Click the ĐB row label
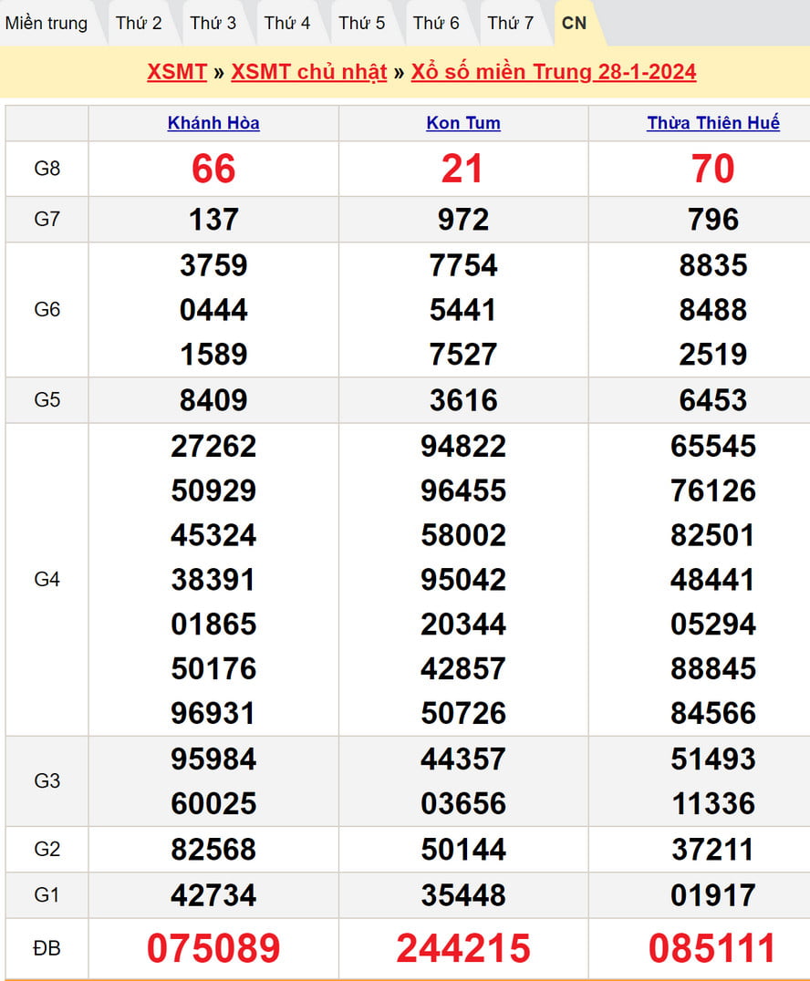810x981 pixels. point(47,948)
